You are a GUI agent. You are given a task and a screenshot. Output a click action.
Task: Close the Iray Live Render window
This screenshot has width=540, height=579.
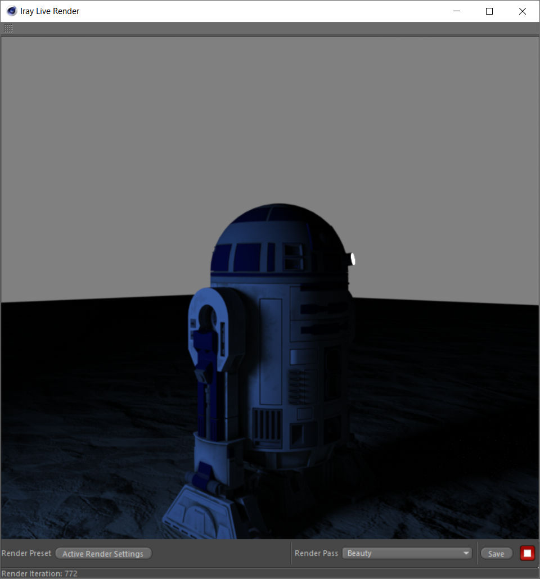522,11
